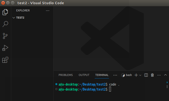The width and height of the screenshot is (169, 101).
Task: Click the EXPLORER panel title
Action: point(23,10)
